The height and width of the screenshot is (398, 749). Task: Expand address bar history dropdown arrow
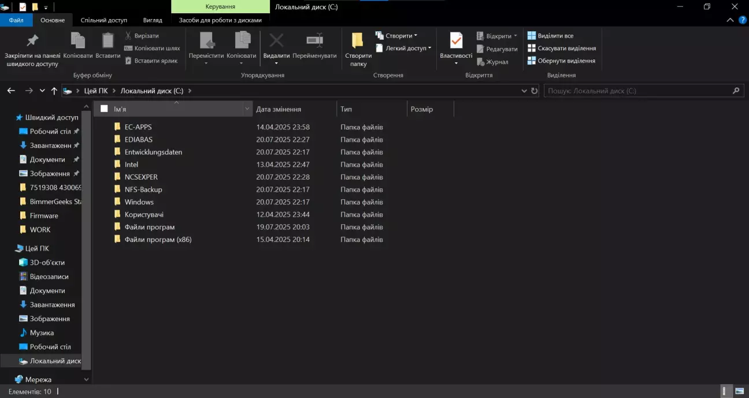pyautogui.click(x=524, y=91)
